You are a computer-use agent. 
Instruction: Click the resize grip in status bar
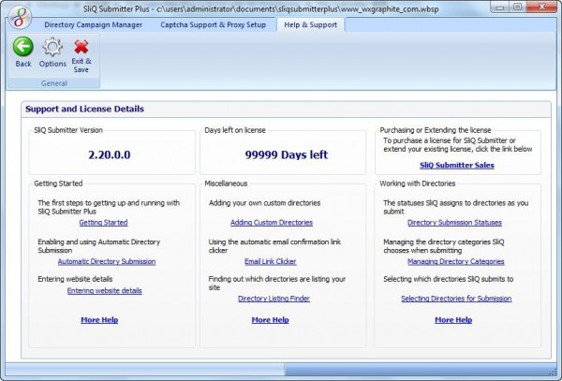point(553,372)
